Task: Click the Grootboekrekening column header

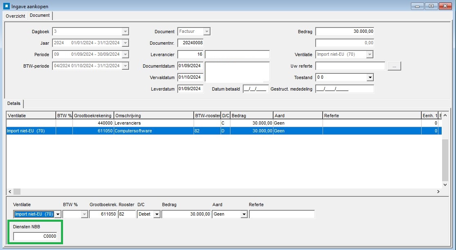Action: click(x=93, y=116)
